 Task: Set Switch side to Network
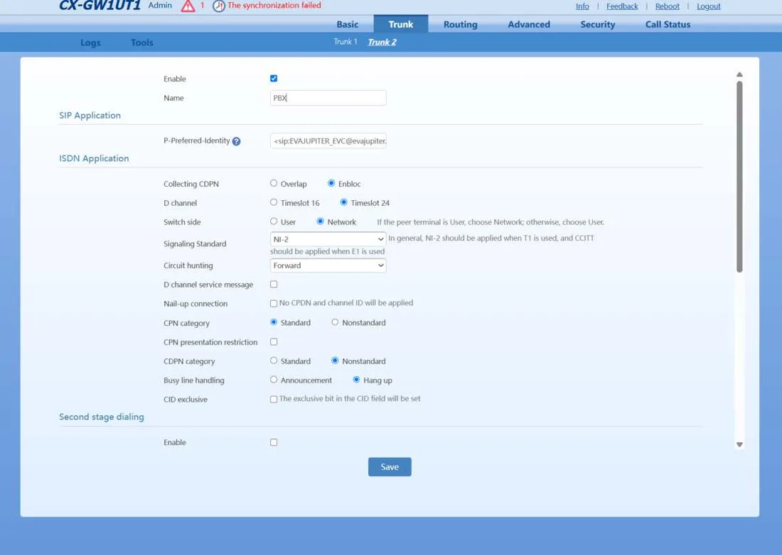point(320,221)
